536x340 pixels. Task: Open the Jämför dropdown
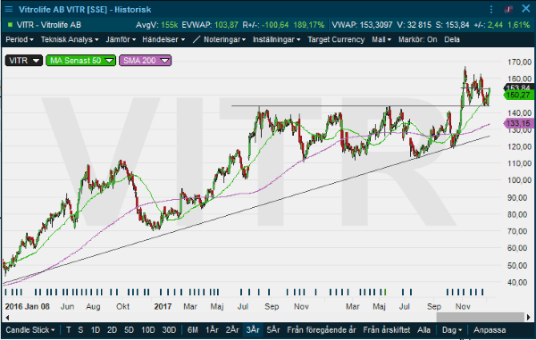click(x=121, y=39)
